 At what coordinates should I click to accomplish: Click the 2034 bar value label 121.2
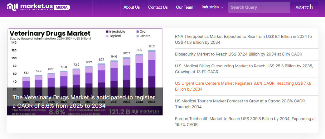pos(152,46)
